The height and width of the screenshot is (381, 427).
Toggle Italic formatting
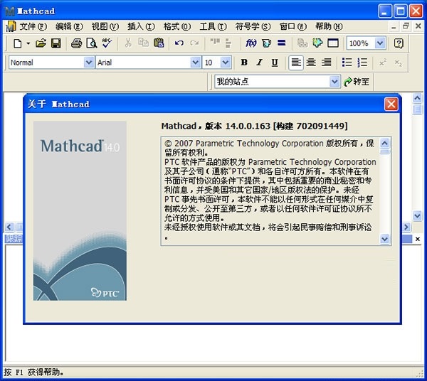(x=260, y=63)
